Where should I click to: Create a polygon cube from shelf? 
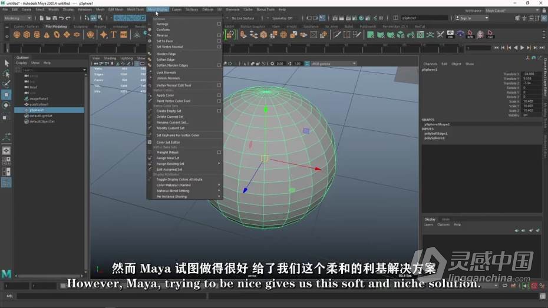[27, 35]
